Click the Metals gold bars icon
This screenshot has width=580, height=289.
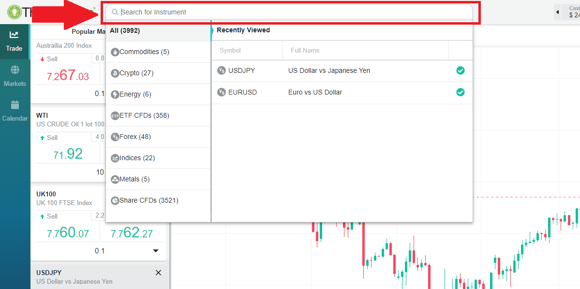[x=115, y=179]
